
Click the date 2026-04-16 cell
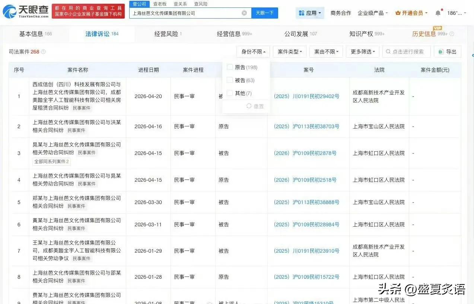click(148, 126)
